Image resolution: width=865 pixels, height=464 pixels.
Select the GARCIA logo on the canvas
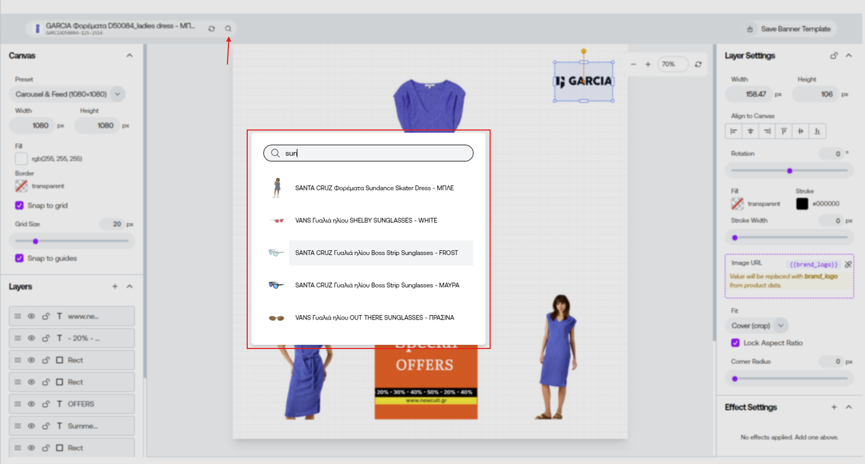583,81
